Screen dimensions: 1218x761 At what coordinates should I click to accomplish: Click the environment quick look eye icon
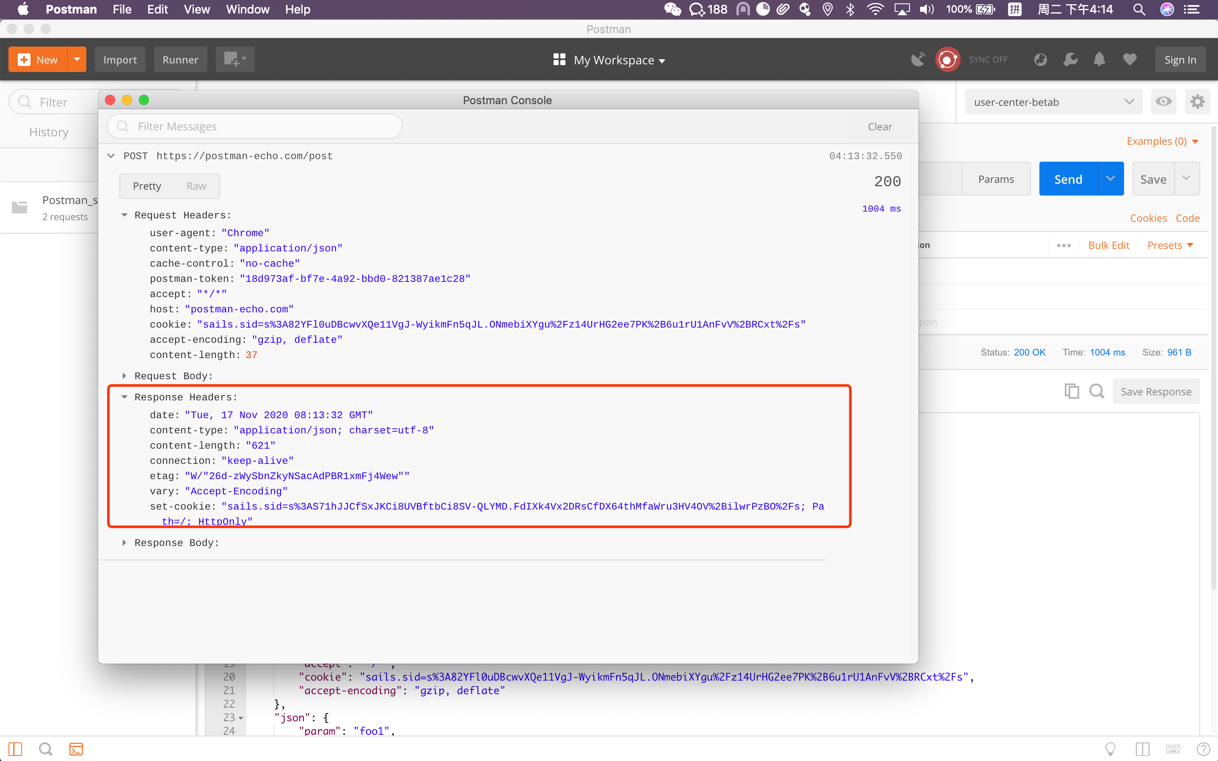click(1164, 102)
